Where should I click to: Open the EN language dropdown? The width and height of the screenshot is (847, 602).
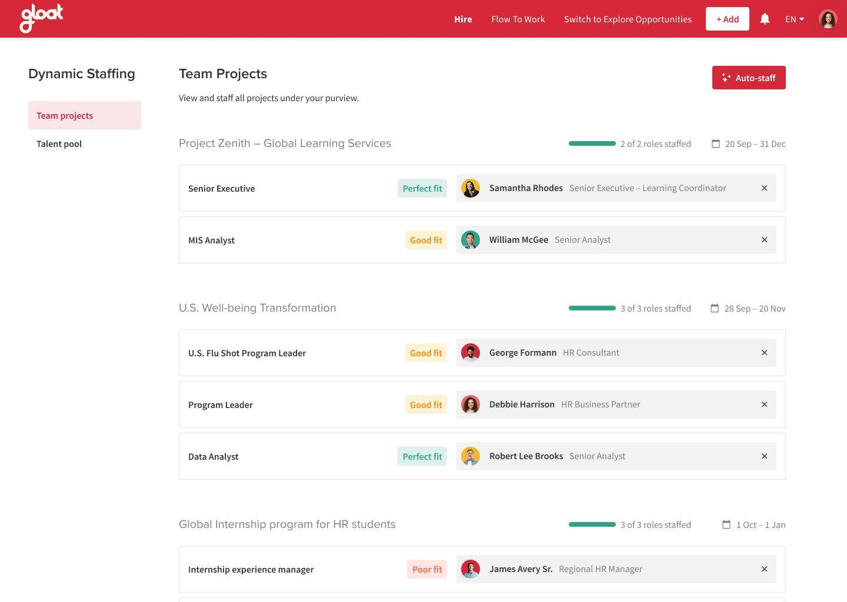point(795,19)
